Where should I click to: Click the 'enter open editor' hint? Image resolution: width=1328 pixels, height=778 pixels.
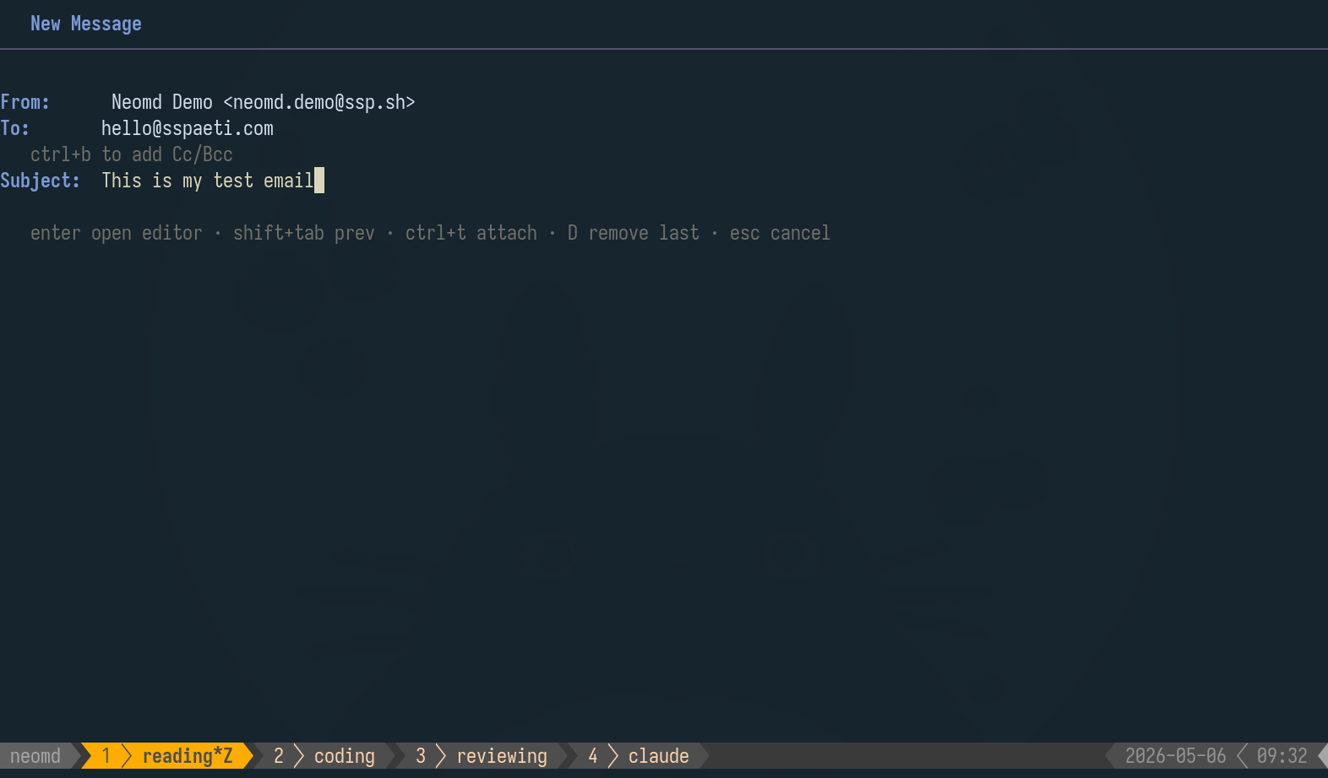click(x=117, y=233)
